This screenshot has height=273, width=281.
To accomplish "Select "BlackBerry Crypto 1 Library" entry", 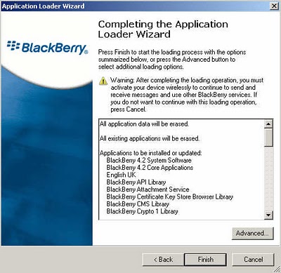I will tap(142, 211).
